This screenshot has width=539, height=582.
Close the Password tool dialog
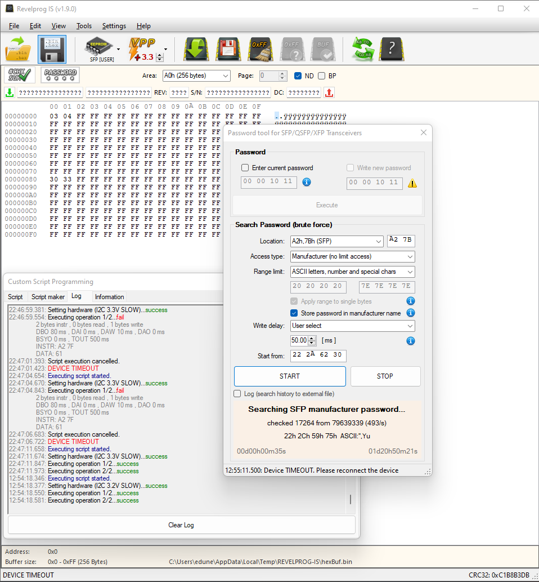click(424, 132)
